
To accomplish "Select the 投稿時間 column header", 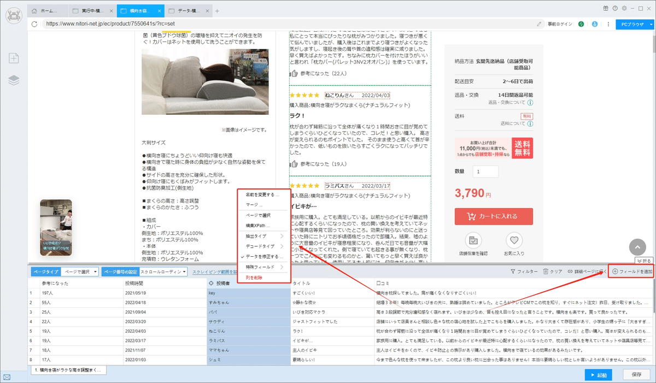I will [165, 284].
